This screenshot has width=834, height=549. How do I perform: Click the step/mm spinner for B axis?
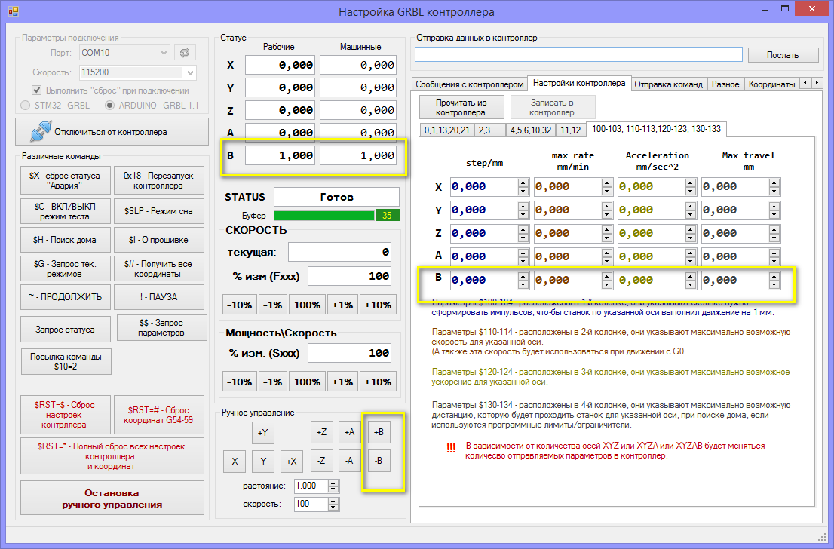(523, 281)
